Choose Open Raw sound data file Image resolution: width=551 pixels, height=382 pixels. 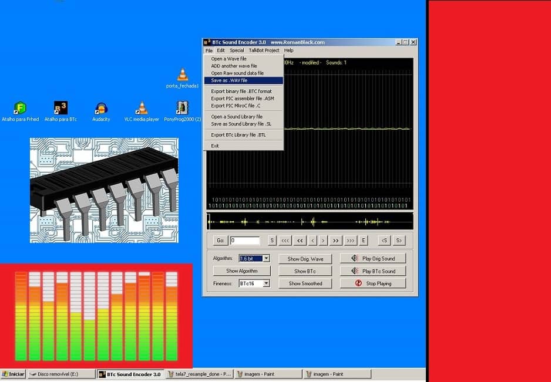[x=244, y=73]
